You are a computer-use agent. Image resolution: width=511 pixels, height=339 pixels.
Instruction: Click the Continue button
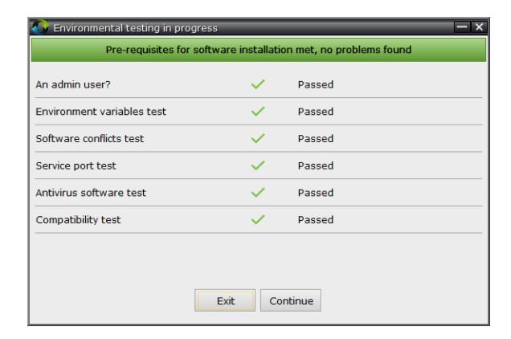(x=291, y=300)
